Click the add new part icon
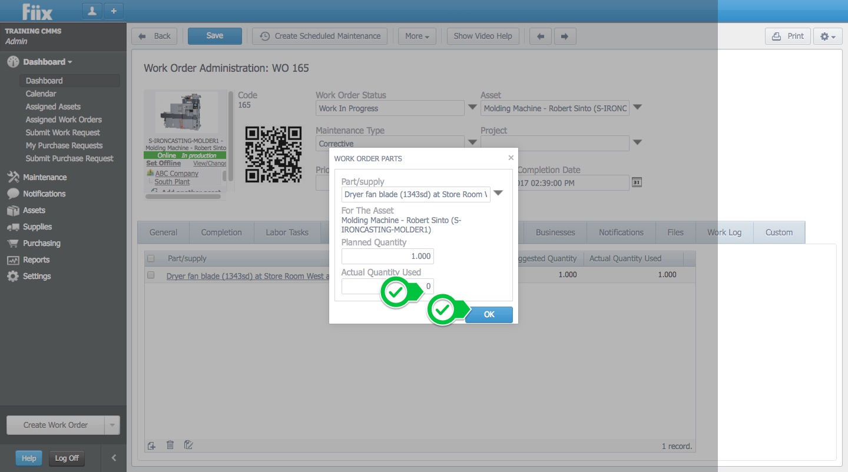The height and width of the screenshot is (472, 848). (151, 446)
